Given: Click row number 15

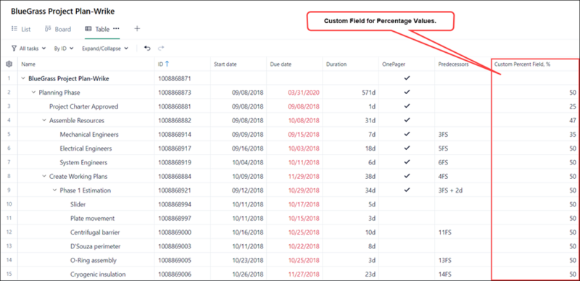Looking at the screenshot, I should (9, 274).
